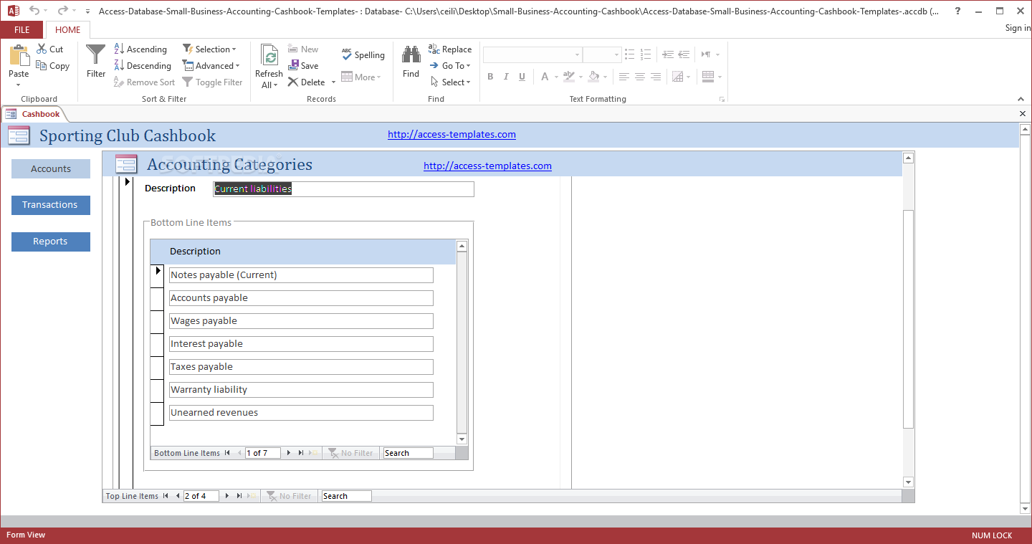
Task: Run Spelling check
Action: click(x=363, y=55)
